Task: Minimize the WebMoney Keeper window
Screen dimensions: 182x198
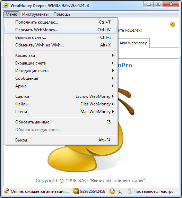Action: [149, 5]
